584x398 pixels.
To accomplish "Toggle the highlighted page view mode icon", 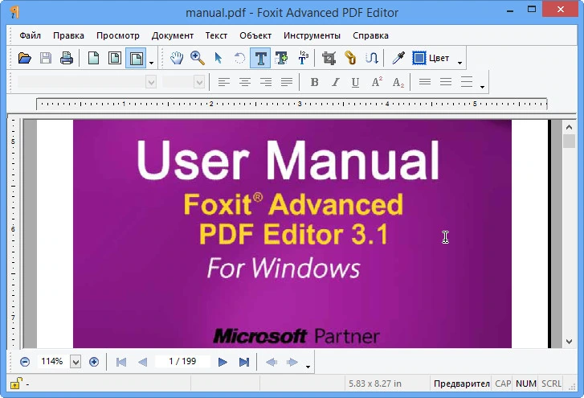I will [x=136, y=58].
